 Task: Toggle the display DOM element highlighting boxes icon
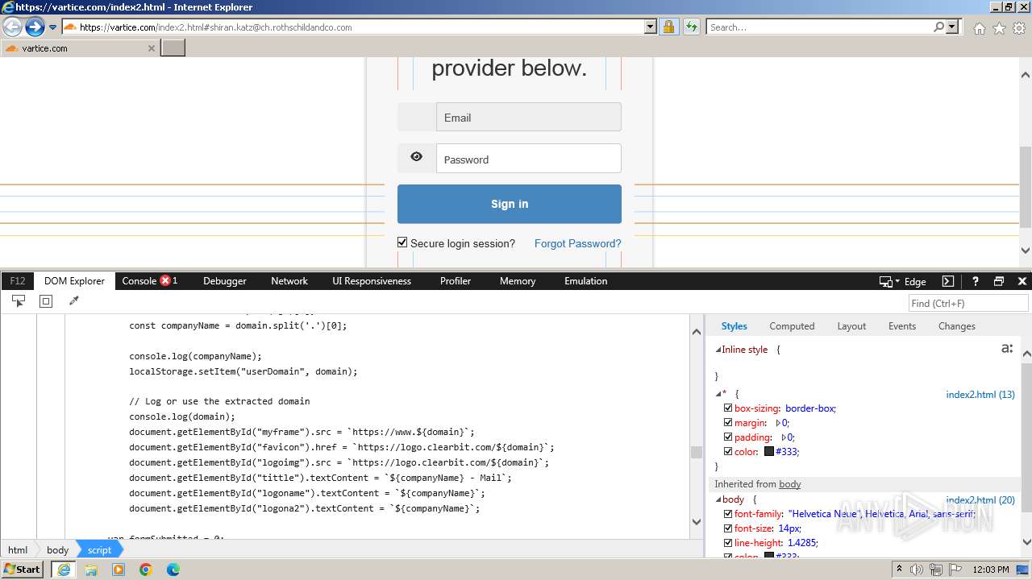(x=46, y=301)
